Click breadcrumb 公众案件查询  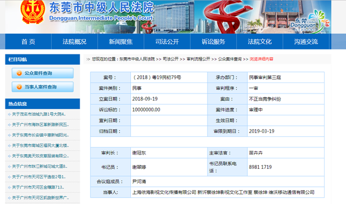click(230, 59)
